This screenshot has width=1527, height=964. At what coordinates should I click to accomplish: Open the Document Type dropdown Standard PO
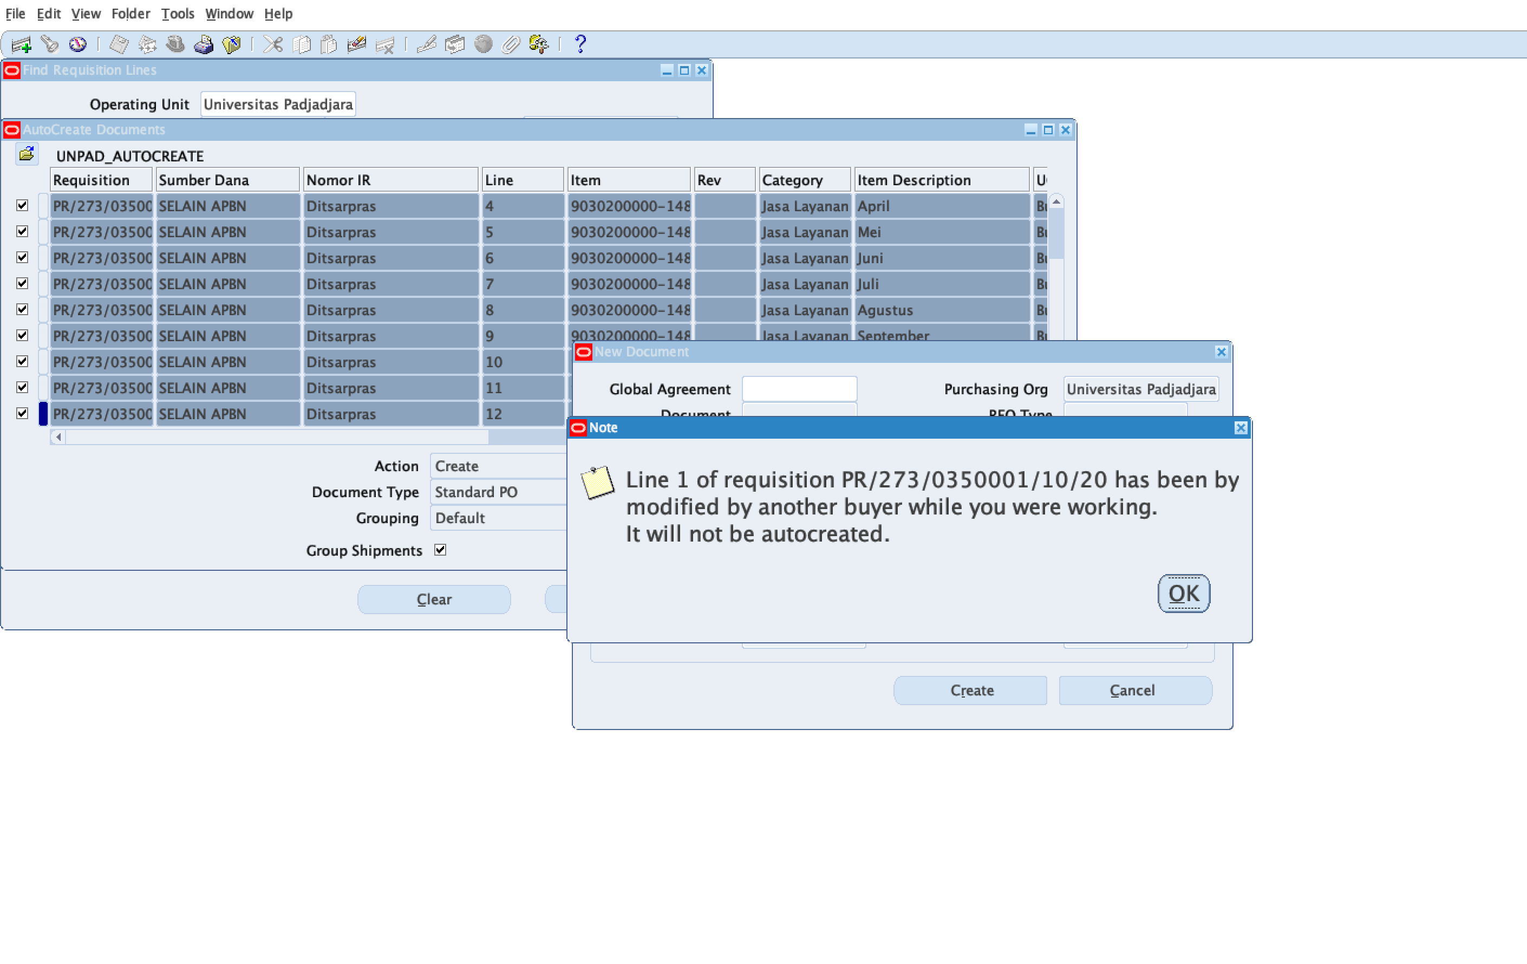pyautogui.click(x=498, y=492)
